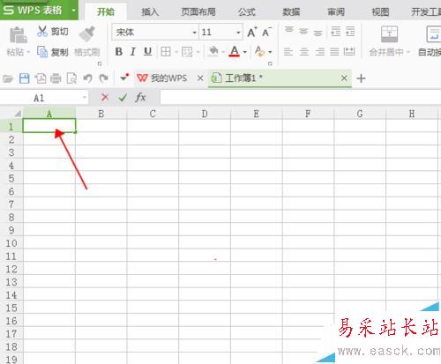This screenshot has width=441, height=364.
Task: Expand quick access toolbar dropdown
Action: [x=124, y=78]
